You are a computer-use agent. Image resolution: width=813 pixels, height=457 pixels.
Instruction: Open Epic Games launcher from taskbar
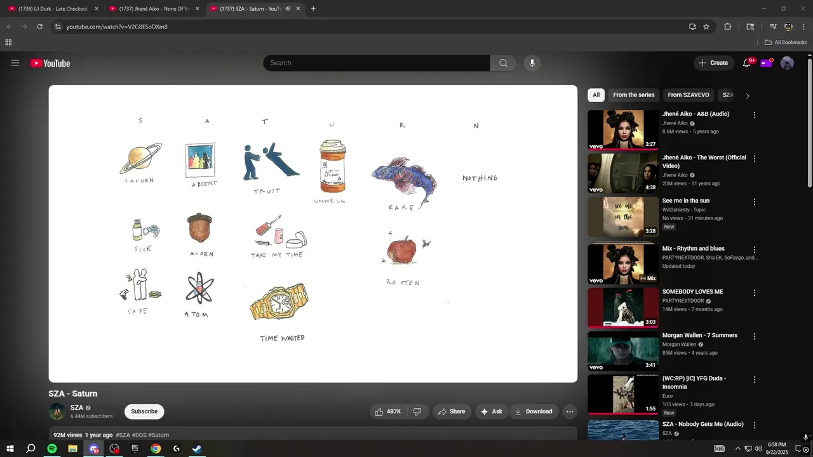pyautogui.click(x=135, y=449)
